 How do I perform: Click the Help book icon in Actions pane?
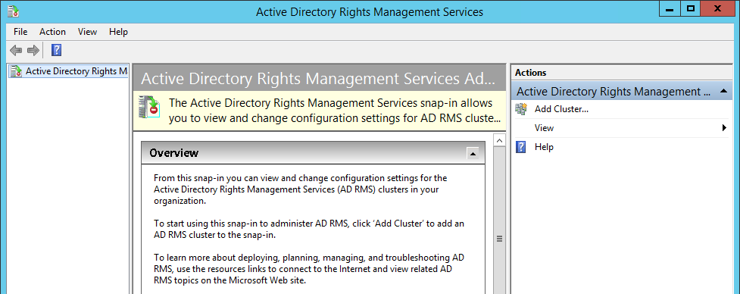click(521, 147)
